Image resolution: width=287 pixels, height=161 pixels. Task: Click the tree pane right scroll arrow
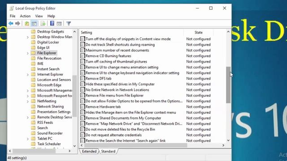tap(70, 151)
